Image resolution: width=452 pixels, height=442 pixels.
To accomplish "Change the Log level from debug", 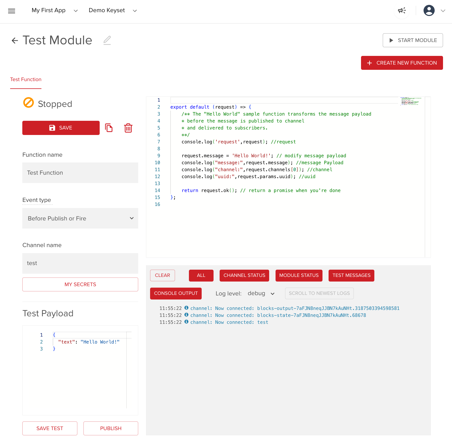I will click(x=260, y=293).
